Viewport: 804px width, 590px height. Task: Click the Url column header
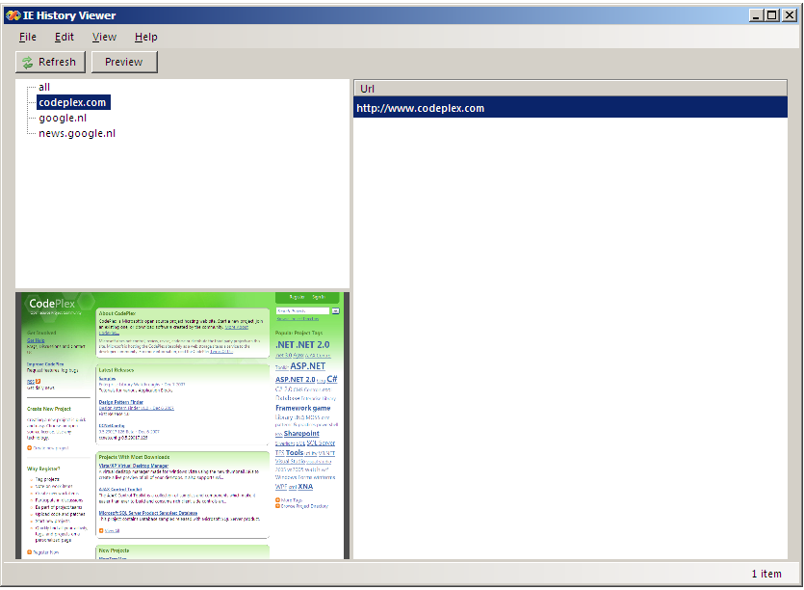(x=570, y=89)
